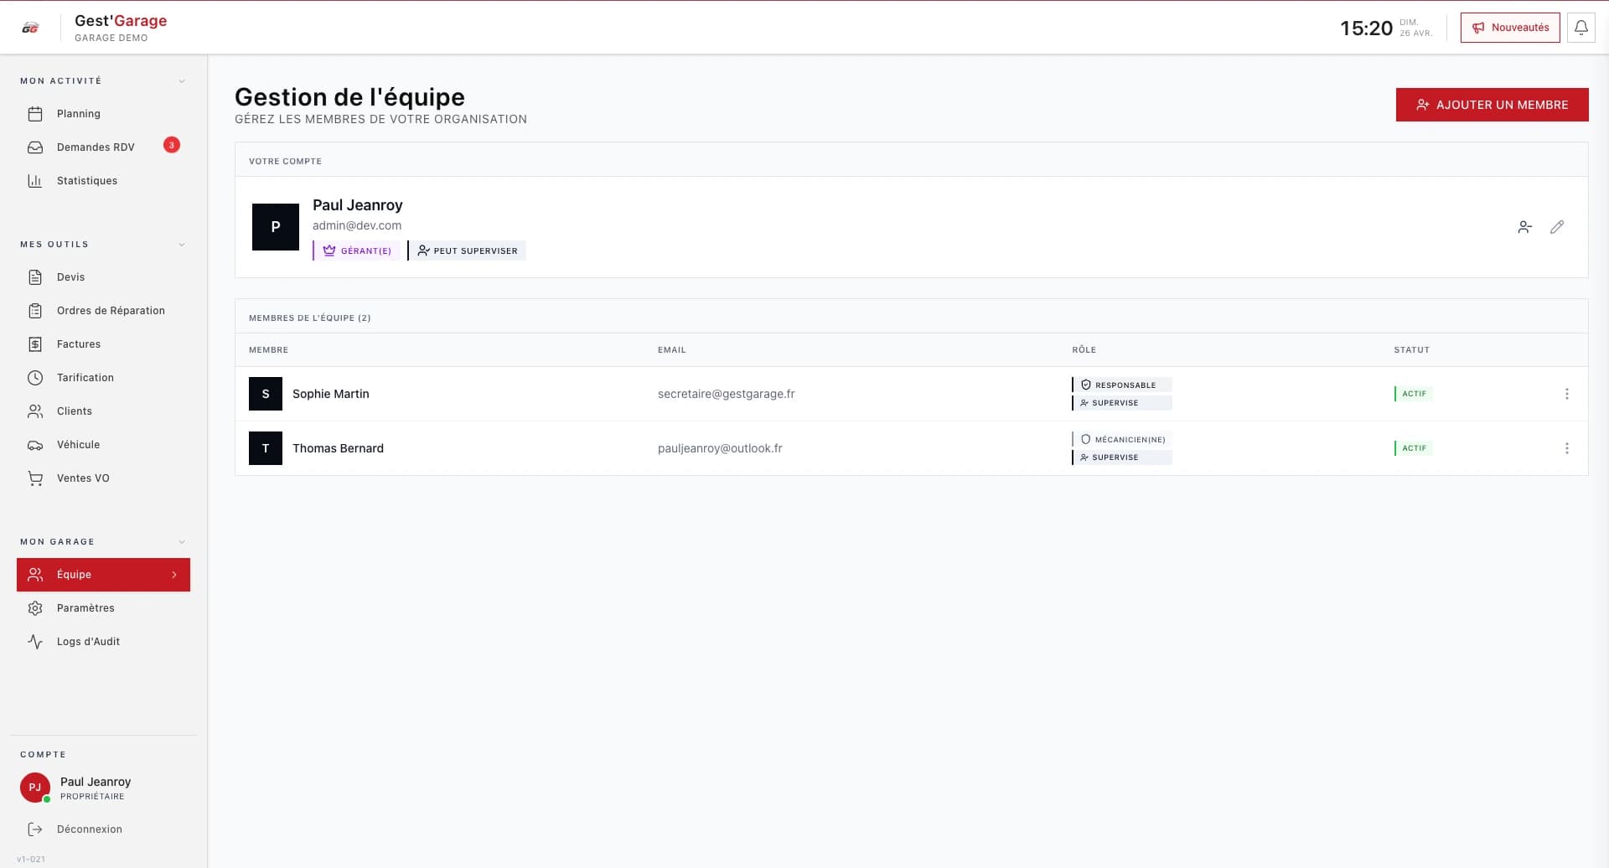Click the Devis document icon
The width and height of the screenshot is (1609, 868).
pyautogui.click(x=35, y=277)
